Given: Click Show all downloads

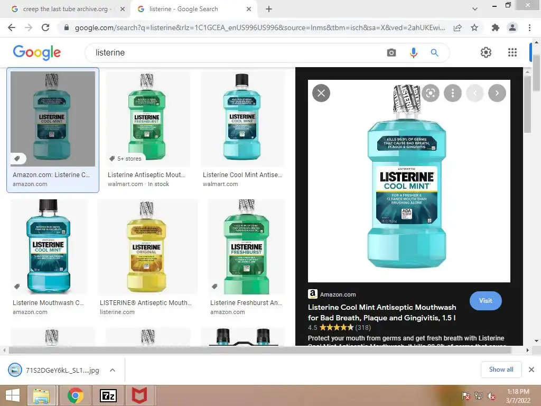Looking at the screenshot, I should point(501,370).
